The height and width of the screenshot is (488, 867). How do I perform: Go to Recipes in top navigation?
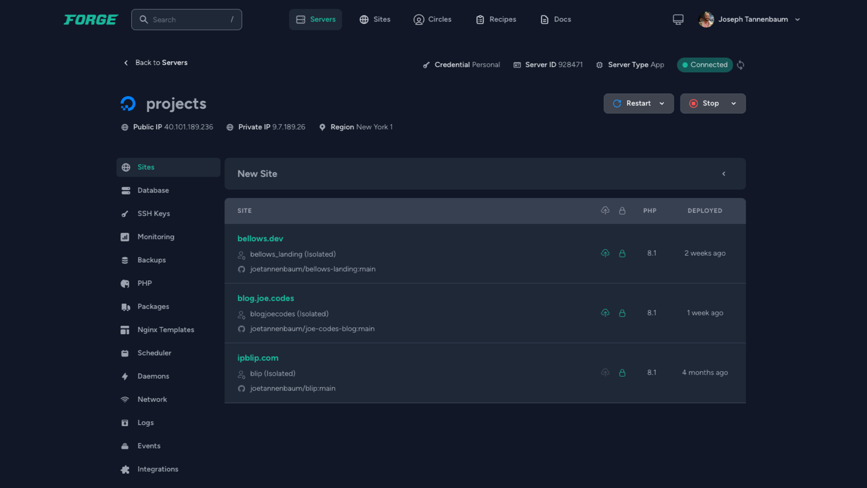[496, 19]
